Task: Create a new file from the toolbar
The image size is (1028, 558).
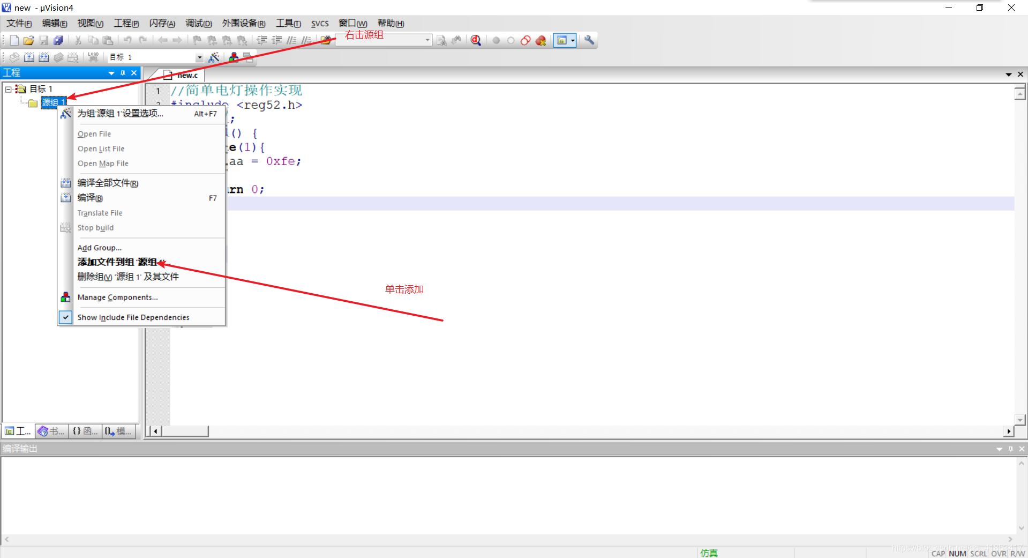Action: 14,40
